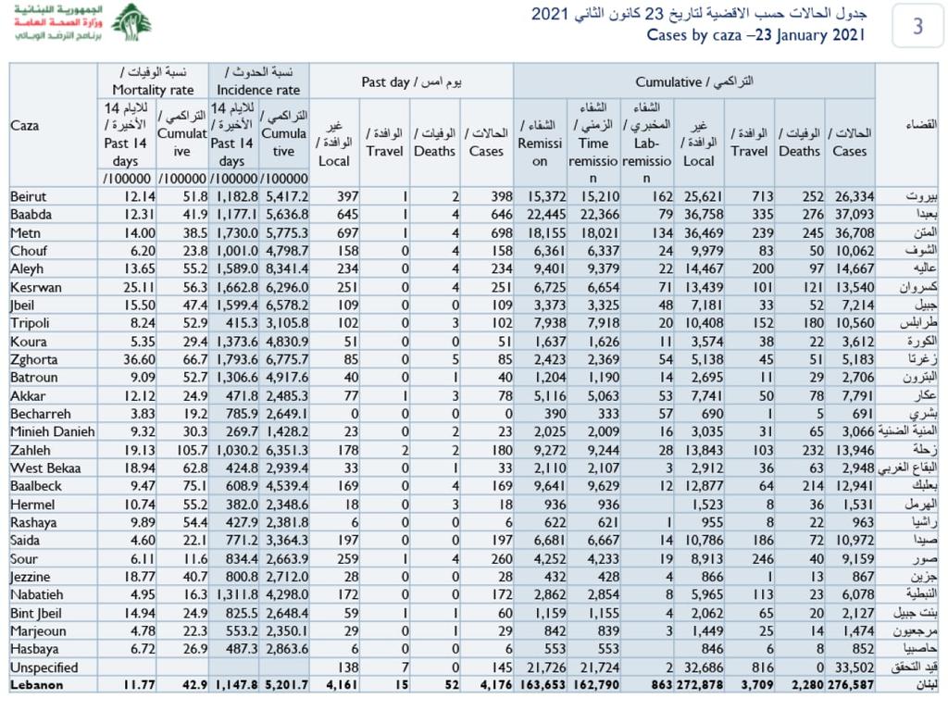Screen dimensions: 948x711
Task: Click the 'Past day' column group header
Action: pyautogui.click(x=411, y=81)
